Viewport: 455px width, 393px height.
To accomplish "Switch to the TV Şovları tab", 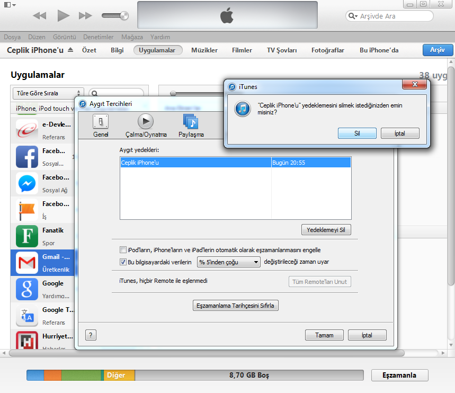I will (x=282, y=50).
